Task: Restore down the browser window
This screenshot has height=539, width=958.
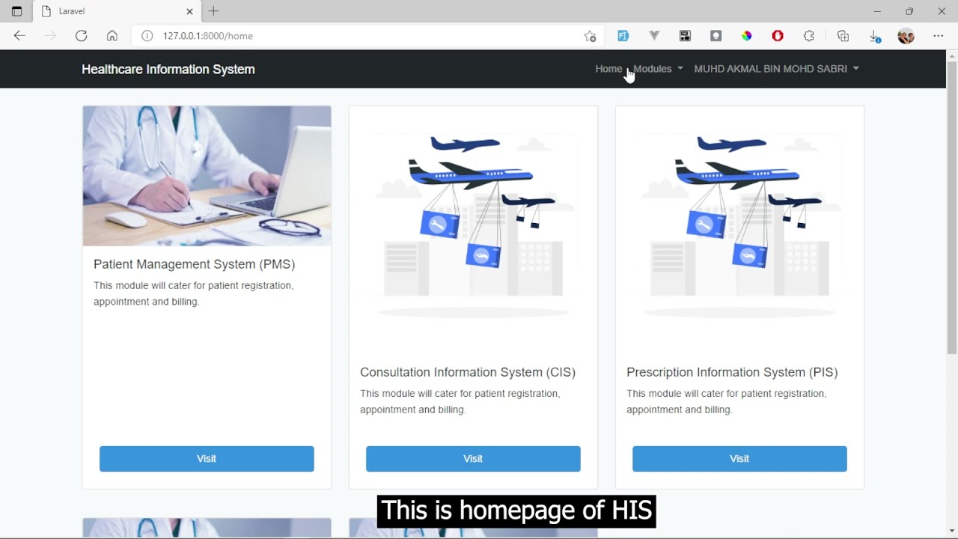Action: pos(909,11)
